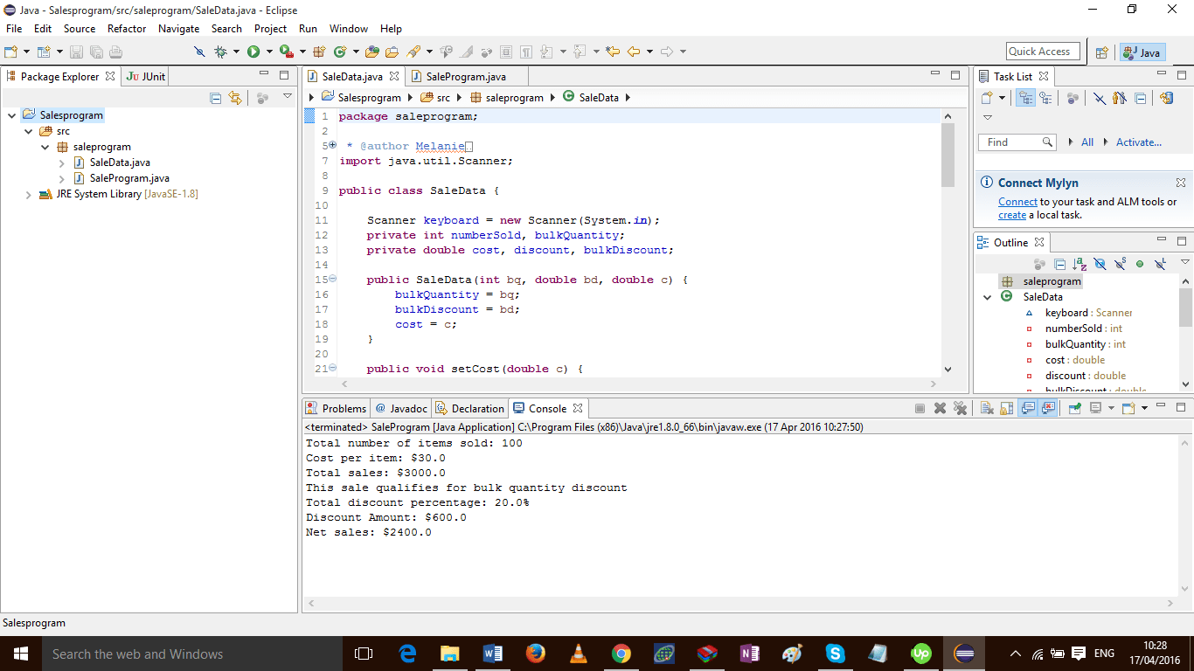Image resolution: width=1194 pixels, height=671 pixels.
Task: Toggle Scheduled view in Task List
Action: point(1045,98)
